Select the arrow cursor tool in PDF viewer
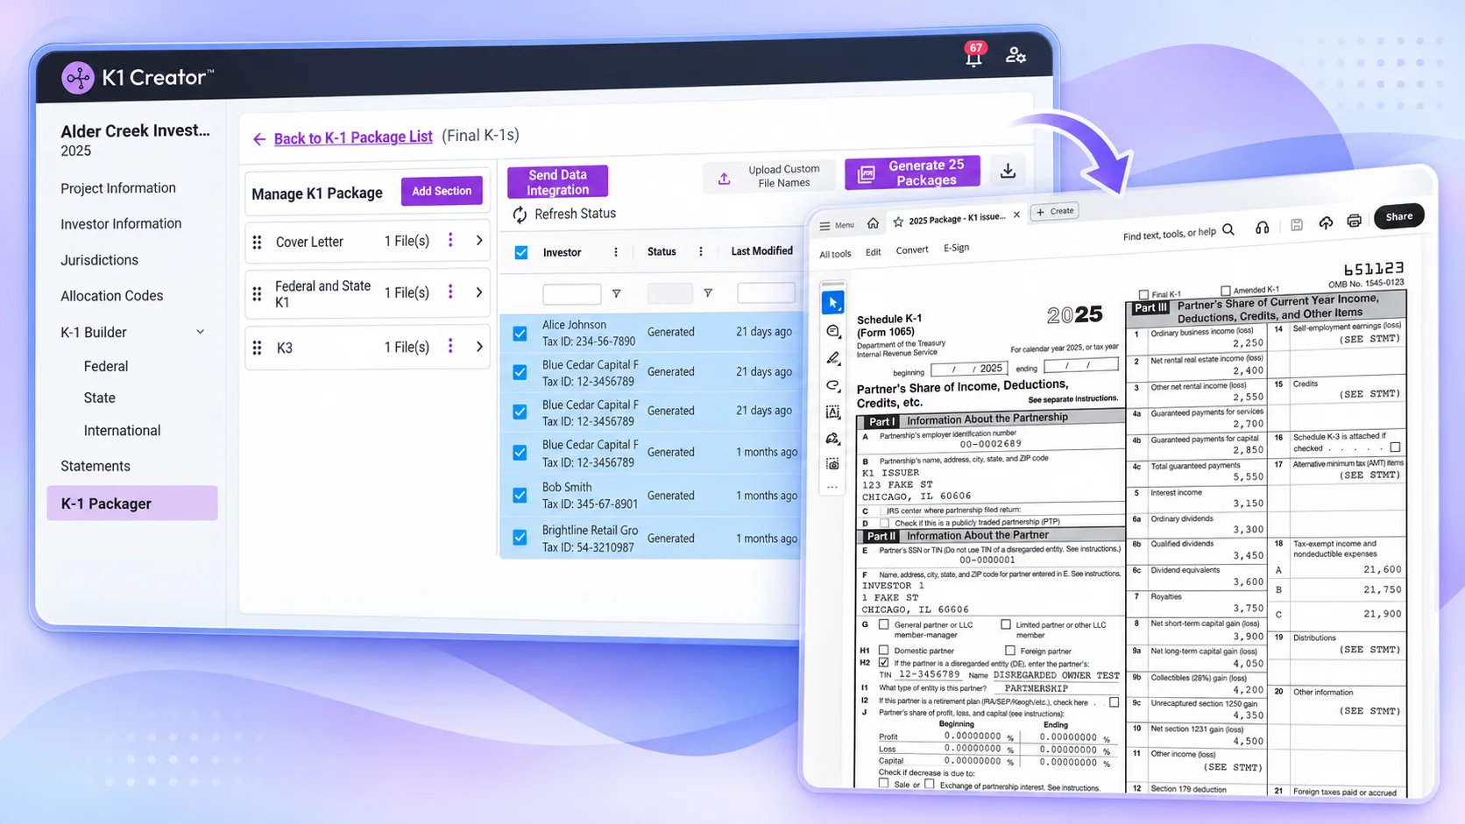This screenshot has width=1465, height=824. click(x=832, y=302)
